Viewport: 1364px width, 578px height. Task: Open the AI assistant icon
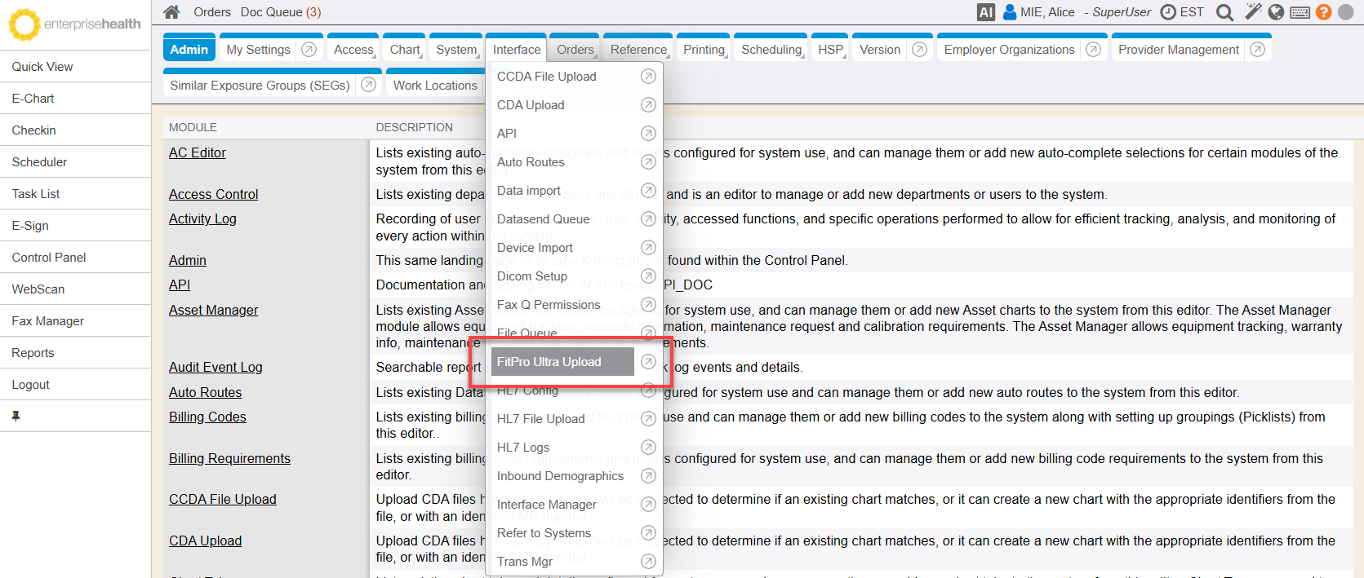(x=985, y=12)
